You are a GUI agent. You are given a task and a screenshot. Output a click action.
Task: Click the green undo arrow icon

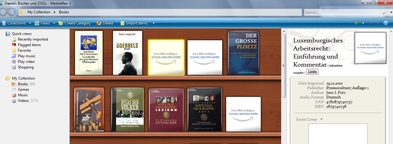(x=357, y=23)
